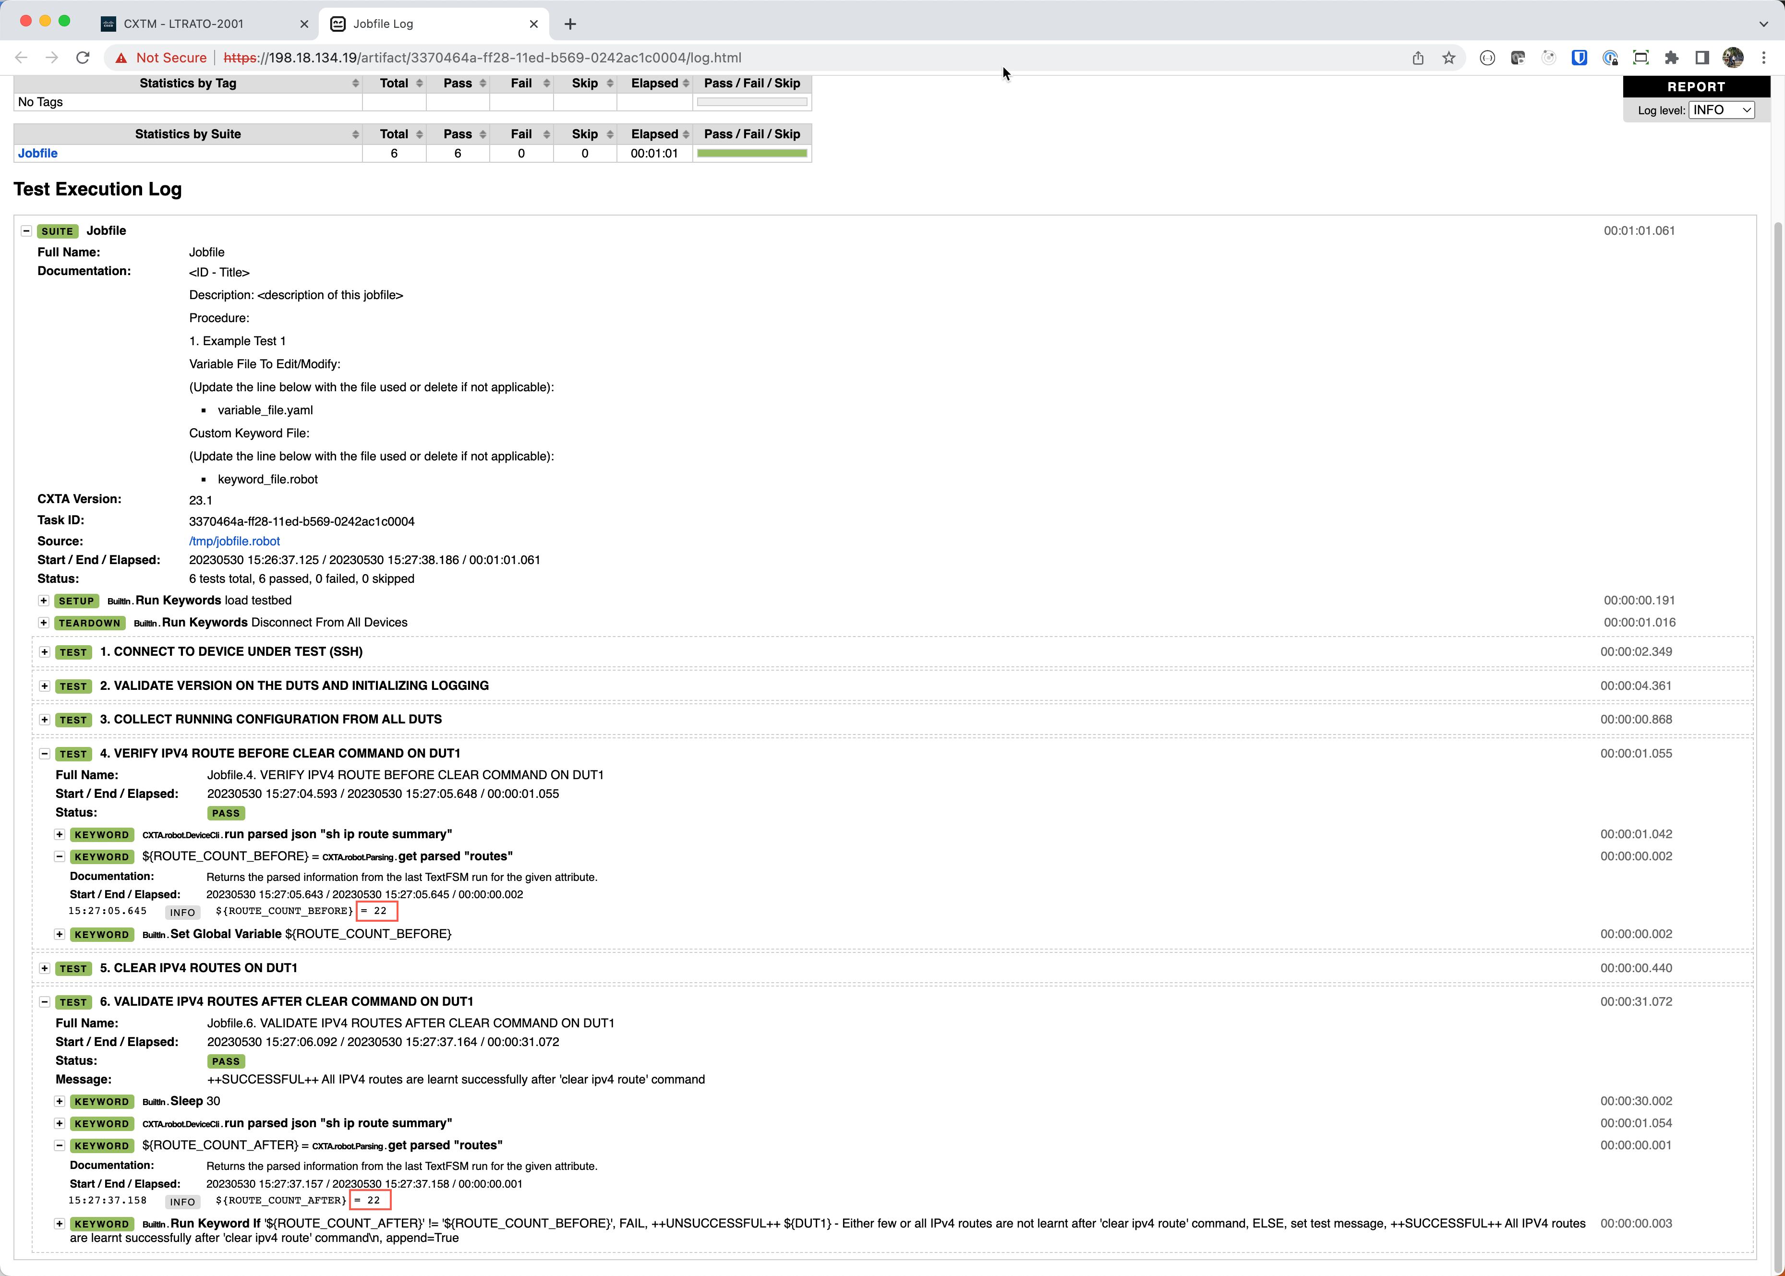The width and height of the screenshot is (1785, 1276).
Task: Close the Jobfile Log tab
Action: click(533, 24)
